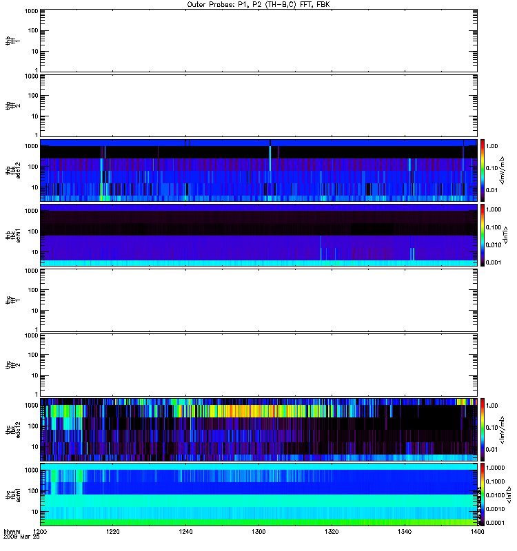
Task: Click the 10 y-axis tick of thc fft 1 panel
Action: coord(35,311)
